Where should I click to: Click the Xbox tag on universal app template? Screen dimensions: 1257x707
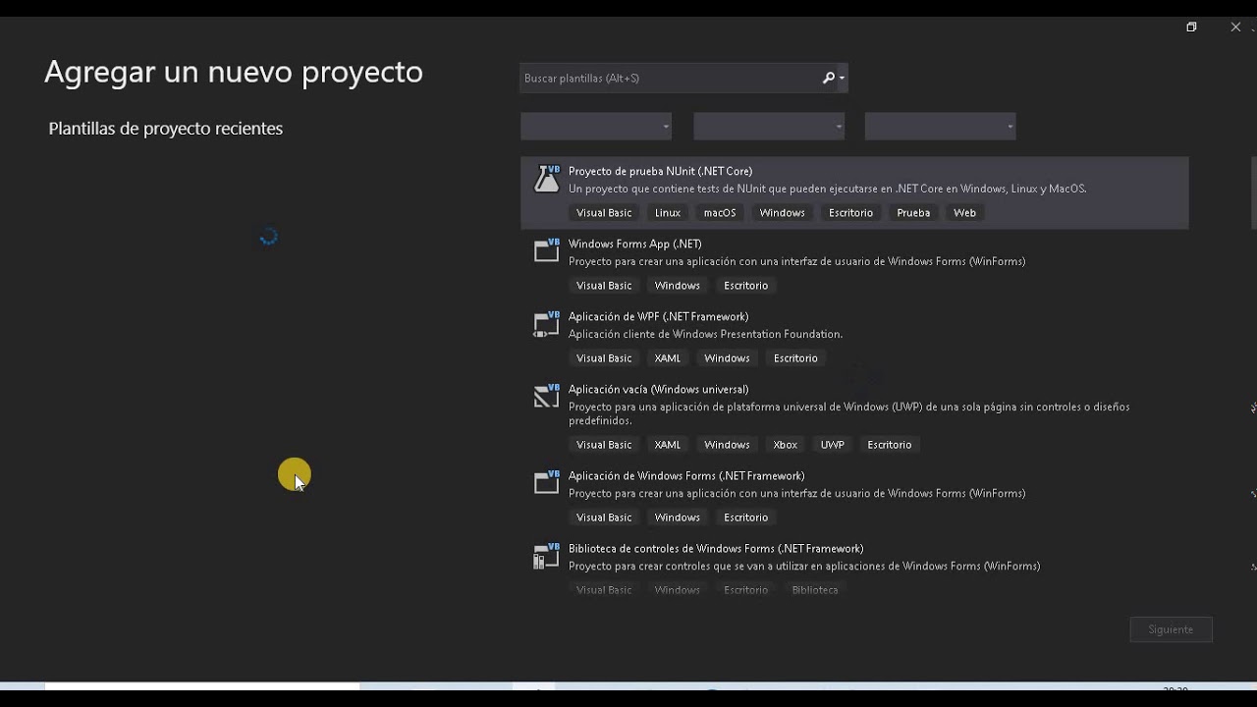(x=786, y=444)
